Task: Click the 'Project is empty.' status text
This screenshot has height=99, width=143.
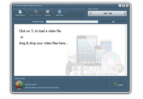Action: pos(31,85)
